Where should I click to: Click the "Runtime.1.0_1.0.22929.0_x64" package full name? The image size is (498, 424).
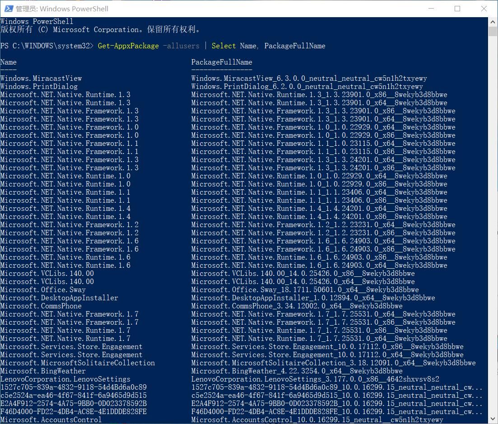(x=319, y=176)
